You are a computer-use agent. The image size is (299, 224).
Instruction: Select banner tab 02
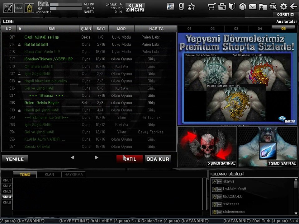[213, 29]
